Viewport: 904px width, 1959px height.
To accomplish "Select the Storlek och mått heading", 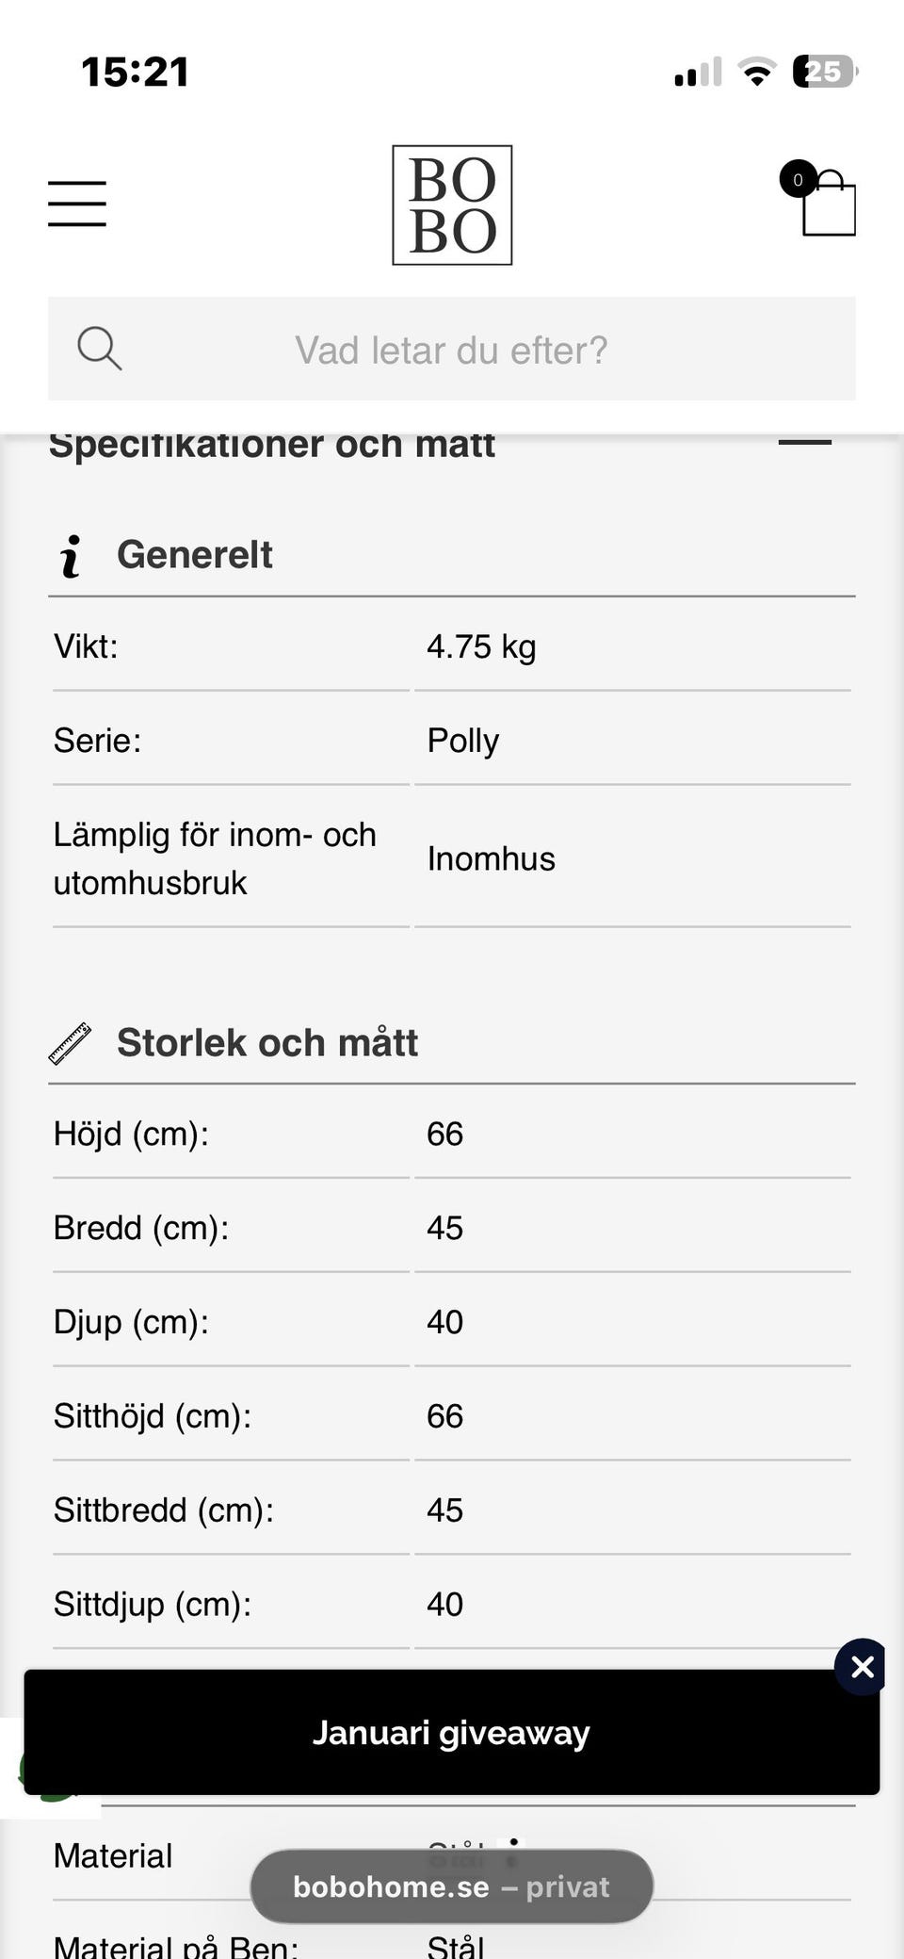I will coord(267,1043).
